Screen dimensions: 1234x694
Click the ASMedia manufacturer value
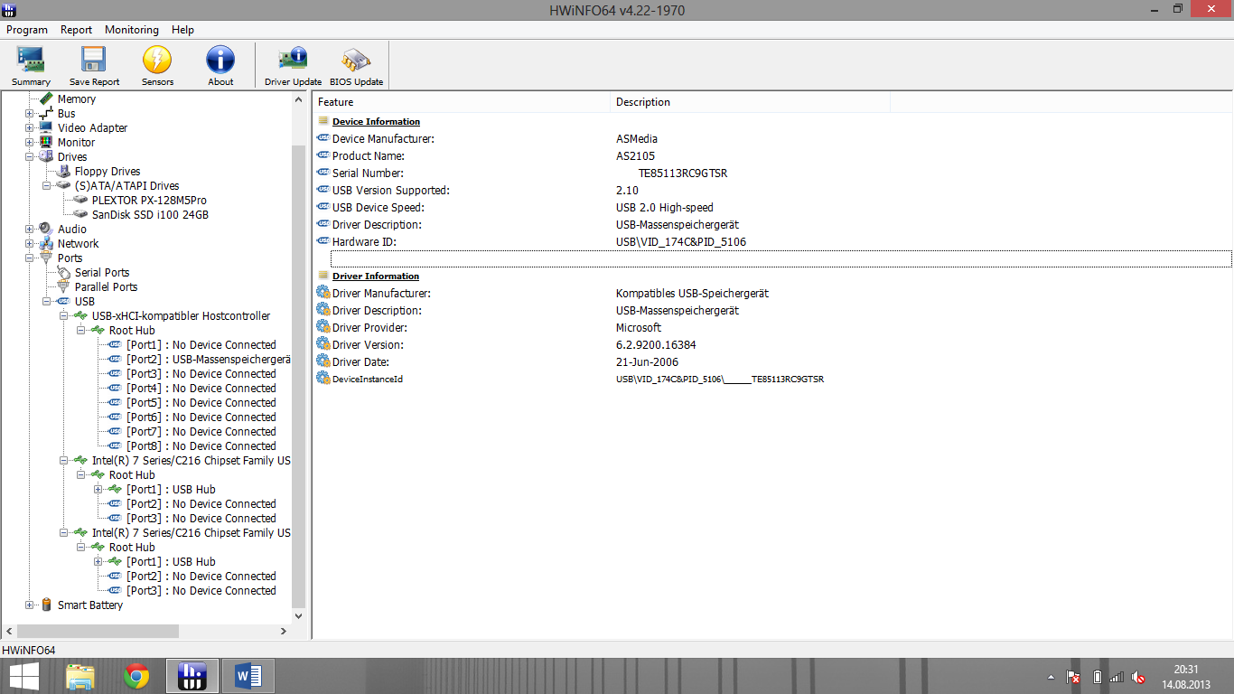coord(637,139)
